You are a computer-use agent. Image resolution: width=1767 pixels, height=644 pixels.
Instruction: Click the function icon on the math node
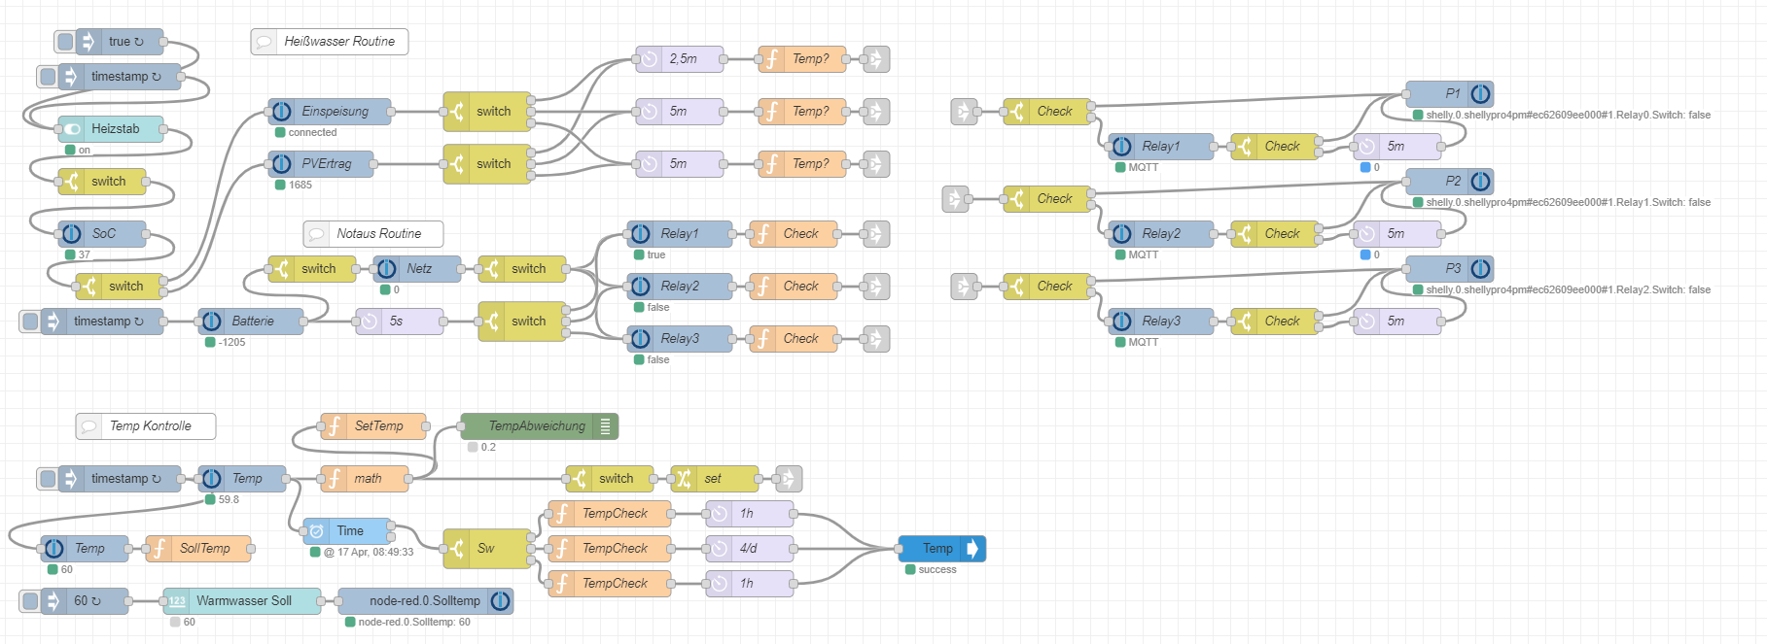point(334,479)
